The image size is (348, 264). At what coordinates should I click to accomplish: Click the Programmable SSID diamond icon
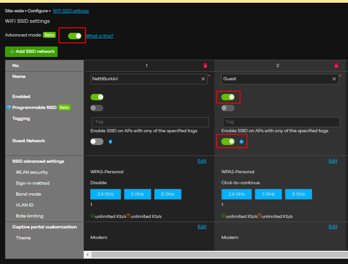pos(8,108)
